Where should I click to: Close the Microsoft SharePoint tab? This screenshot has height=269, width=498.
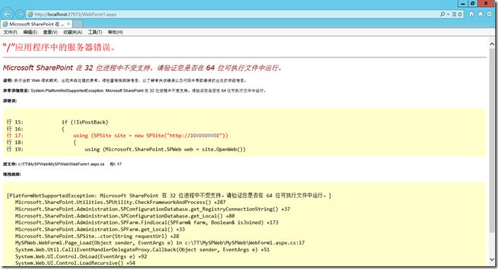[69, 24]
